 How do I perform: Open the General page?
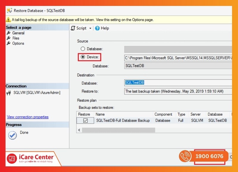click(x=18, y=33)
